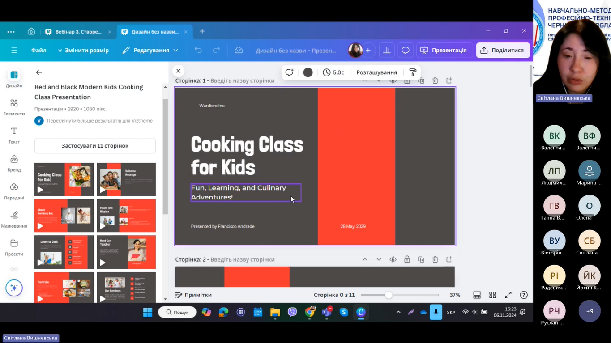Expand the Editing mode dropdown

[x=150, y=51]
